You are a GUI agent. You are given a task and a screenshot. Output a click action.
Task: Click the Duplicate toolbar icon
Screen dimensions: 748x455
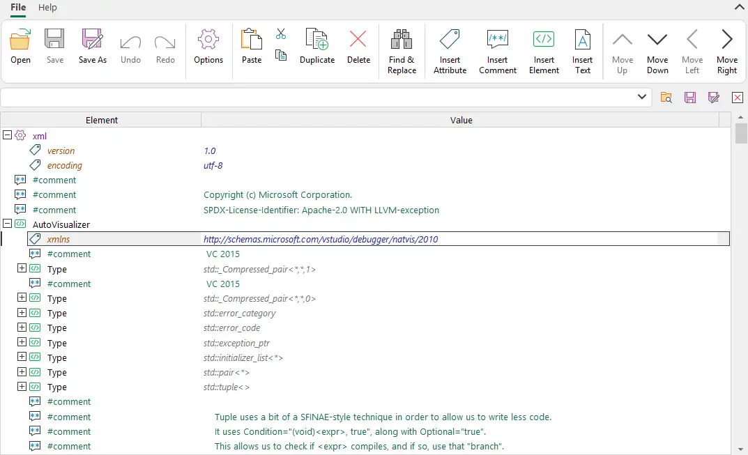316,39
